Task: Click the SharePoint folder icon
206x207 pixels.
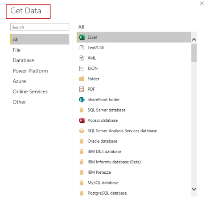Action: click(x=82, y=100)
